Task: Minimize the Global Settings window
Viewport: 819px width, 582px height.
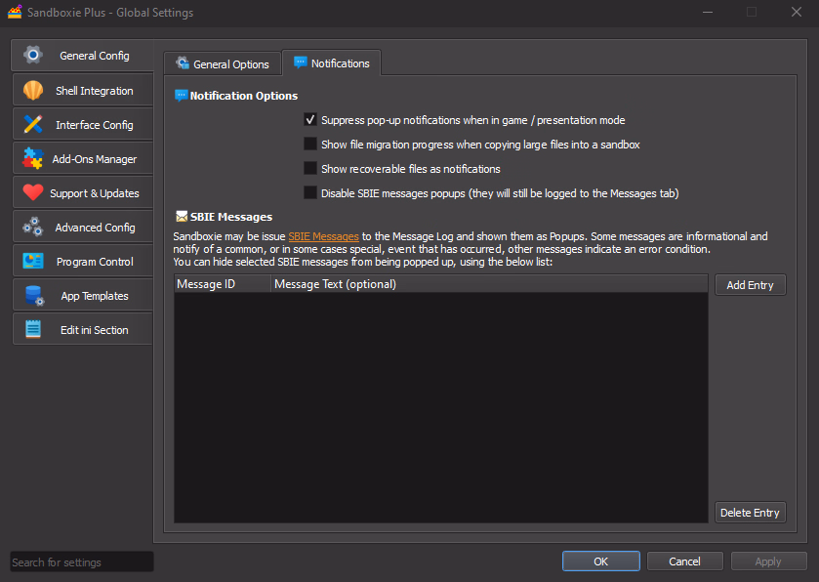Action: click(x=708, y=12)
